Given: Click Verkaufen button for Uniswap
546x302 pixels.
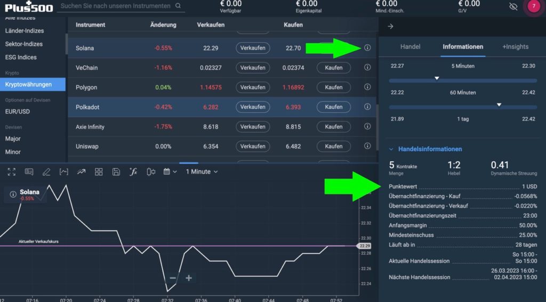Looking at the screenshot, I should (253, 146).
